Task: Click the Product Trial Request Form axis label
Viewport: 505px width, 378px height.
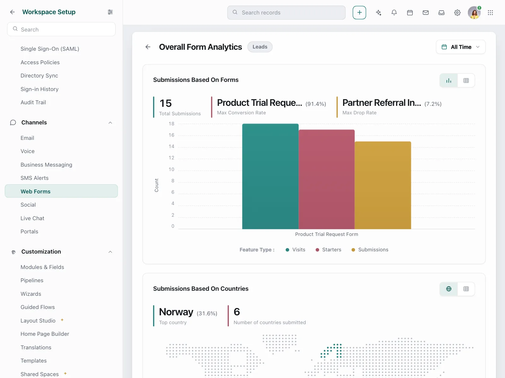Action: click(327, 234)
